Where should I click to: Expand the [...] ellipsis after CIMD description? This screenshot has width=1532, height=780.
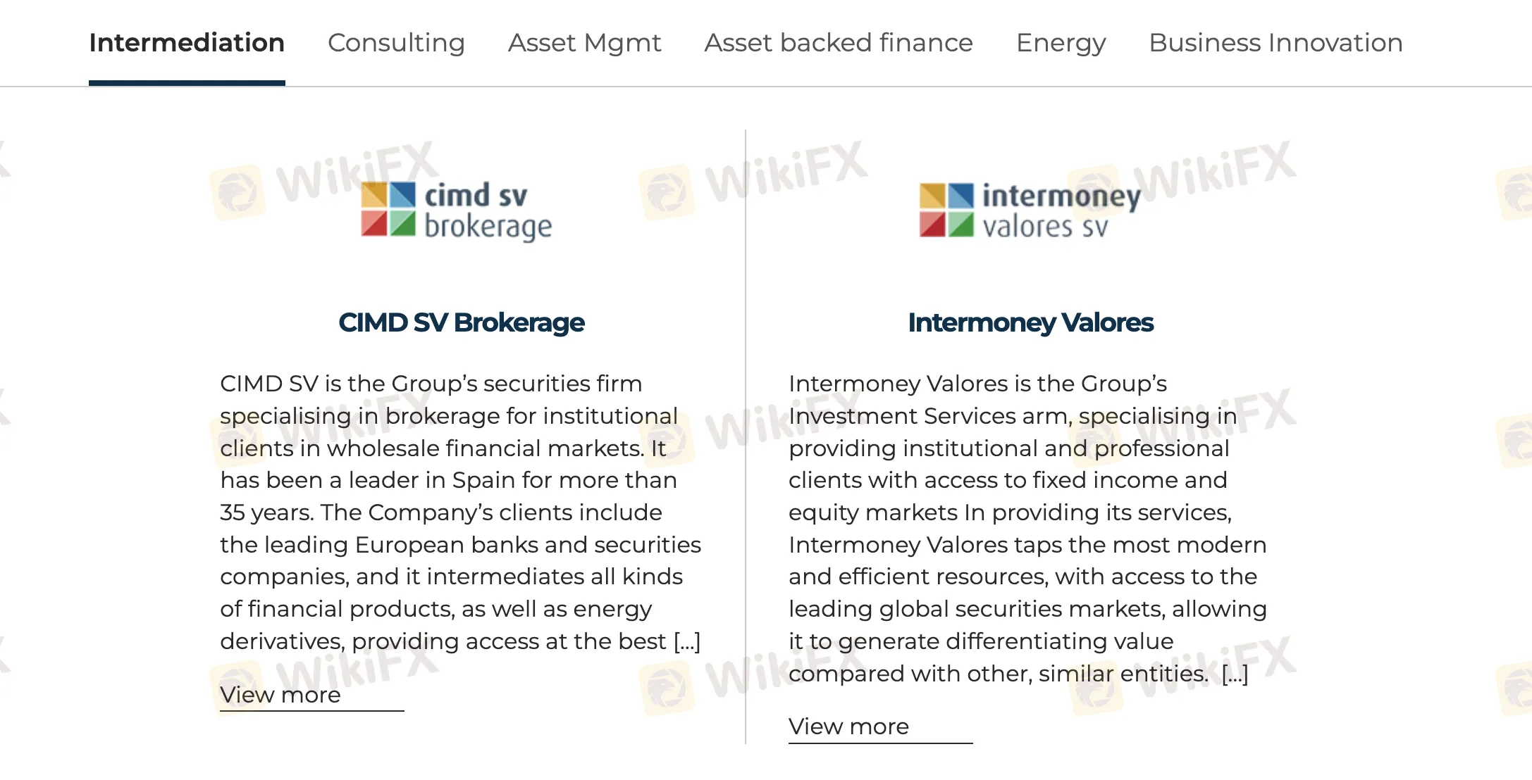pos(687,641)
